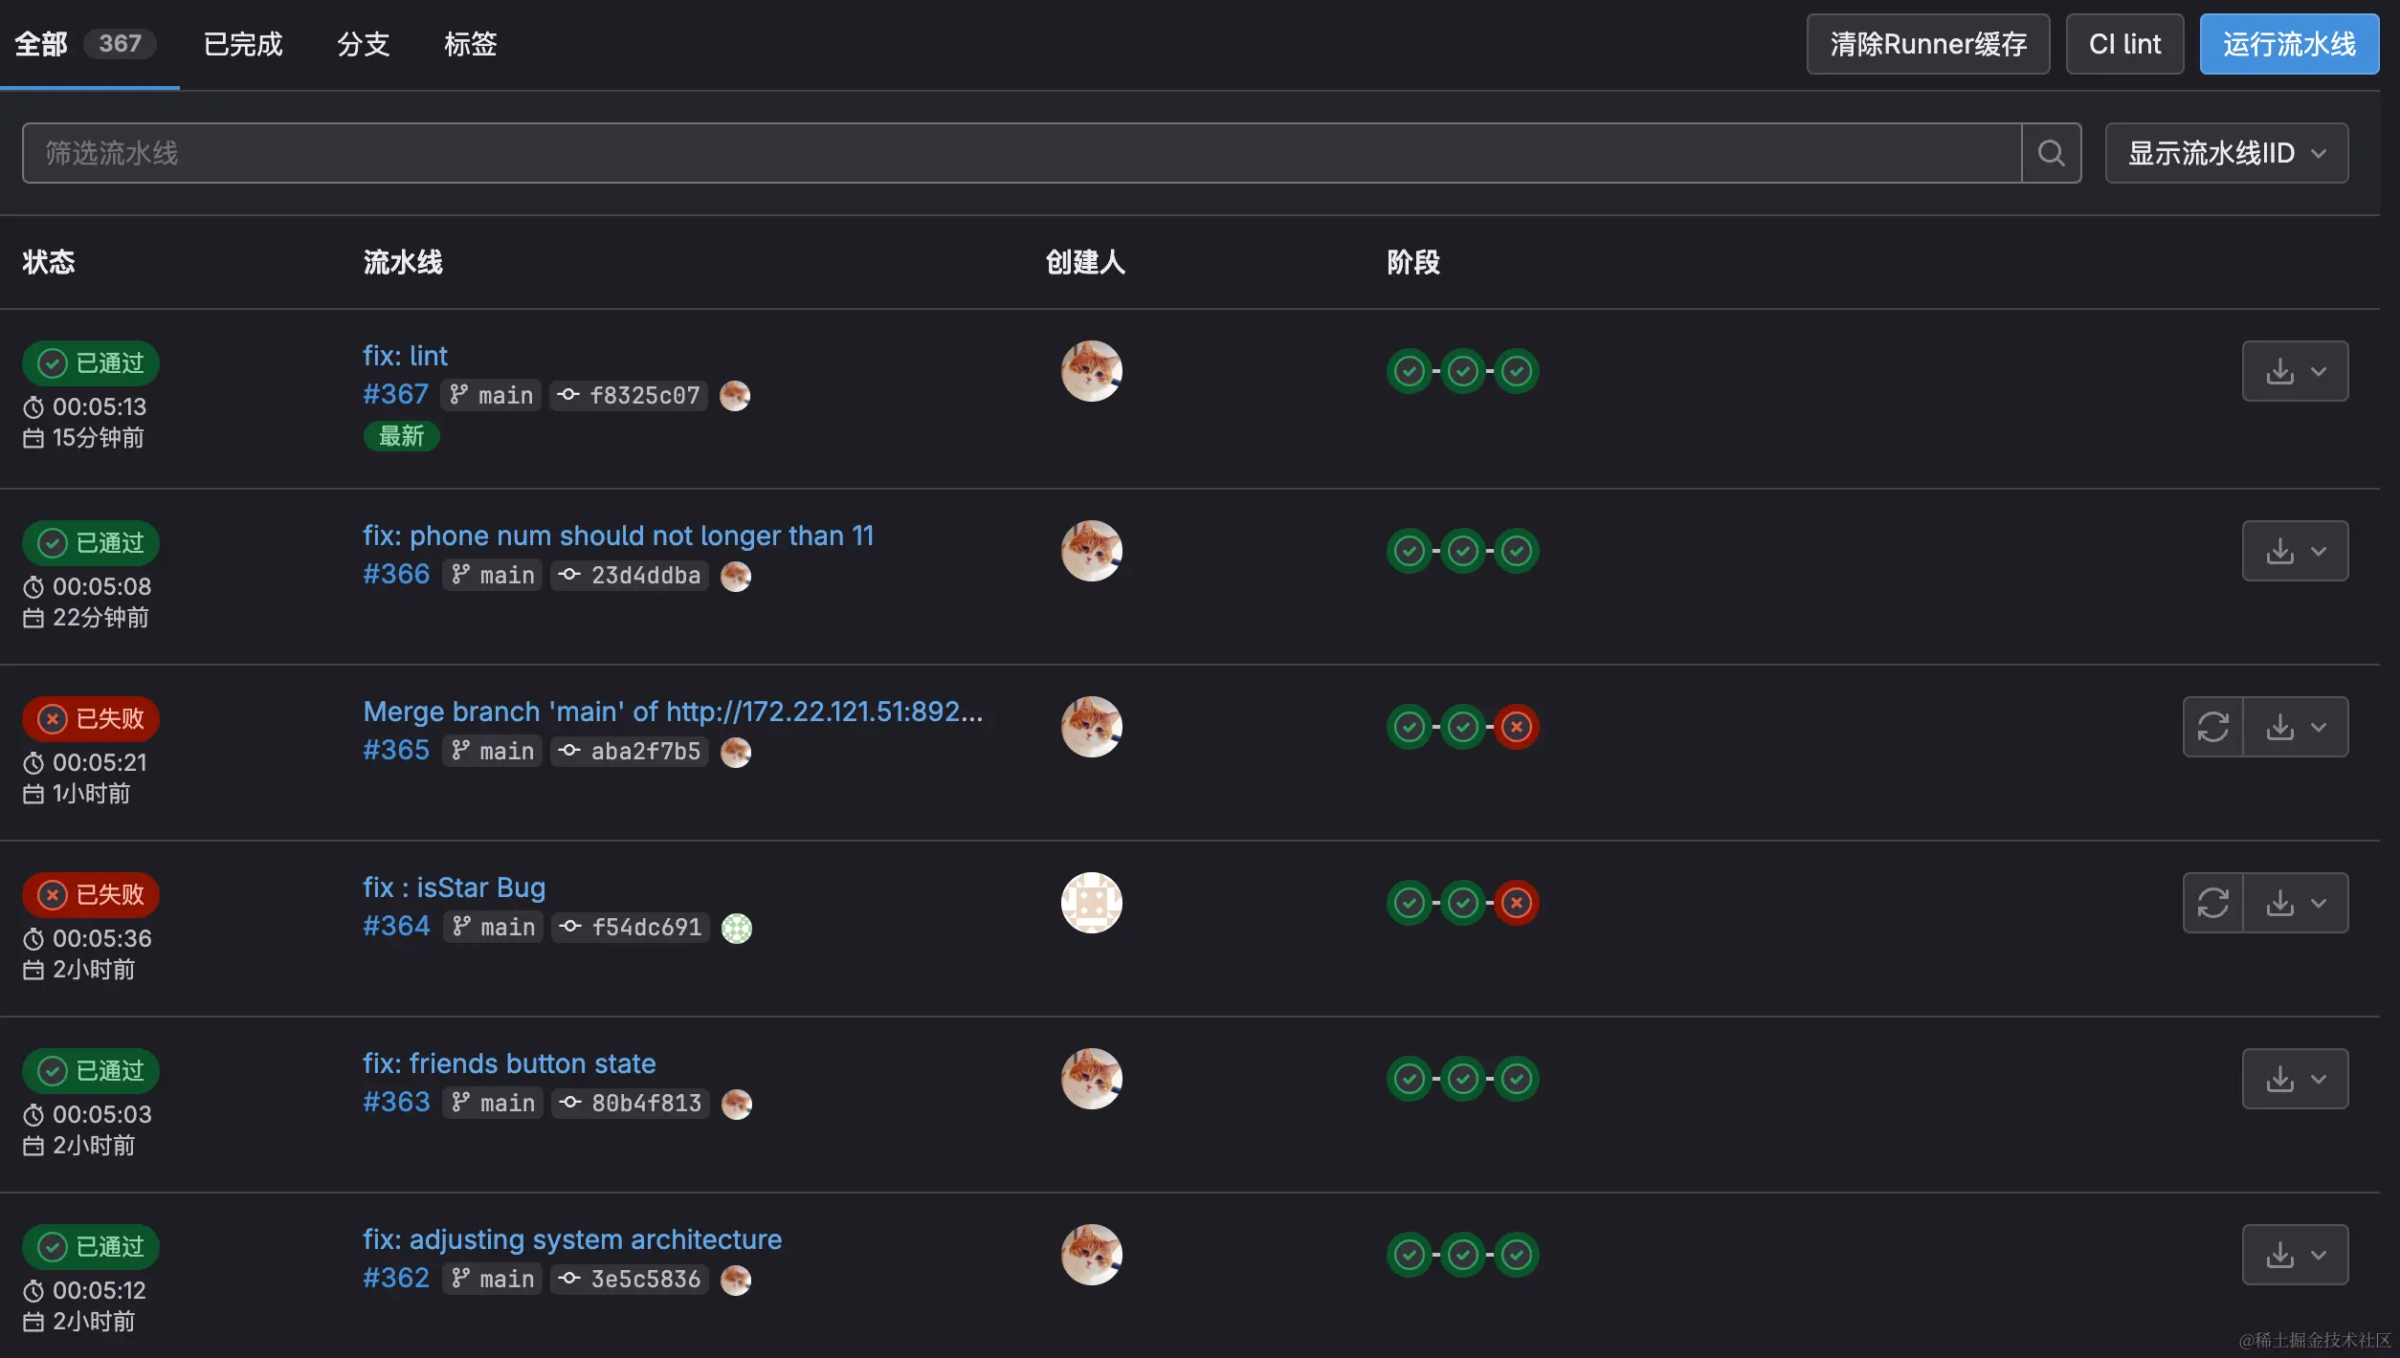Click last stage icon of pipeline #362
Viewport: 2400px width, 1358px height.
click(x=1516, y=1255)
